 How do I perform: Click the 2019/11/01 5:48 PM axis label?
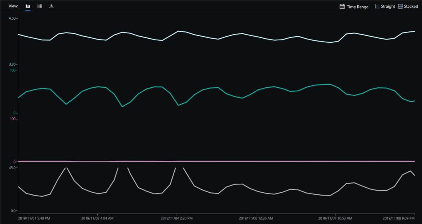[34, 218]
